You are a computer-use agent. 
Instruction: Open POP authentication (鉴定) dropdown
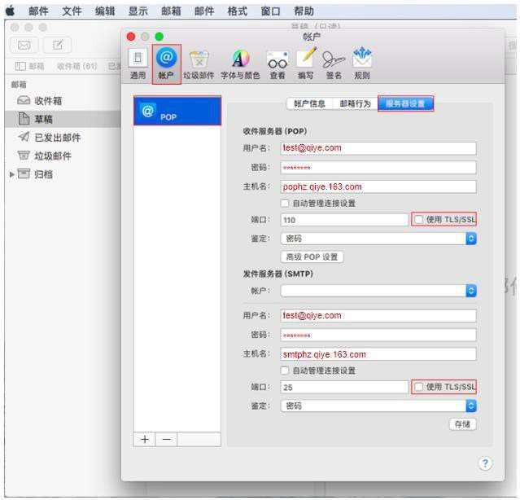click(x=378, y=239)
